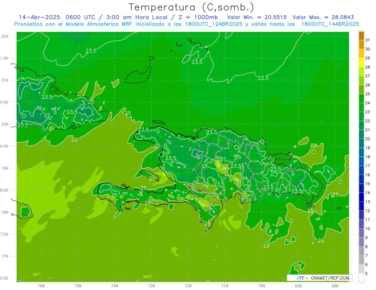Image resolution: width=376 pixels, height=290 pixels.
Task: Click the color scale label '20'
Action: [368, 139]
